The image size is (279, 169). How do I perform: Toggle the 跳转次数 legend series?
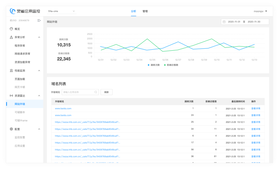click(x=154, y=65)
